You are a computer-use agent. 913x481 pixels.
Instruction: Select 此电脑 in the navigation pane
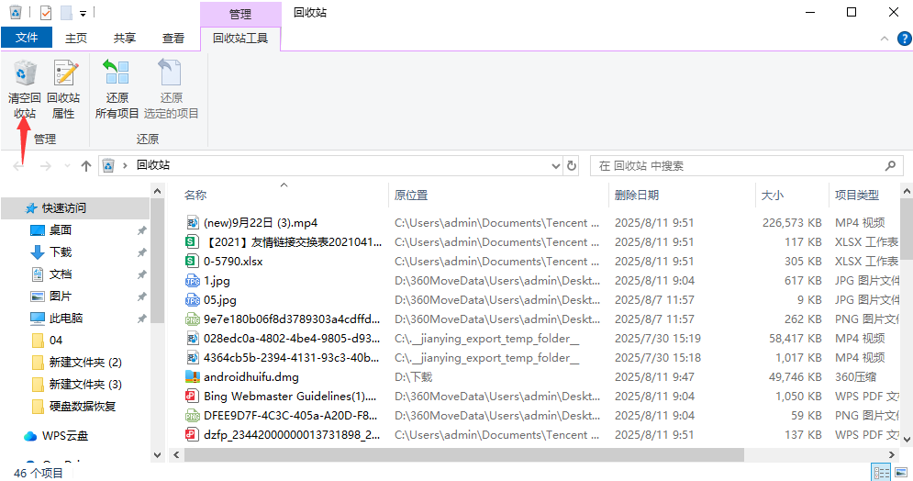point(66,319)
